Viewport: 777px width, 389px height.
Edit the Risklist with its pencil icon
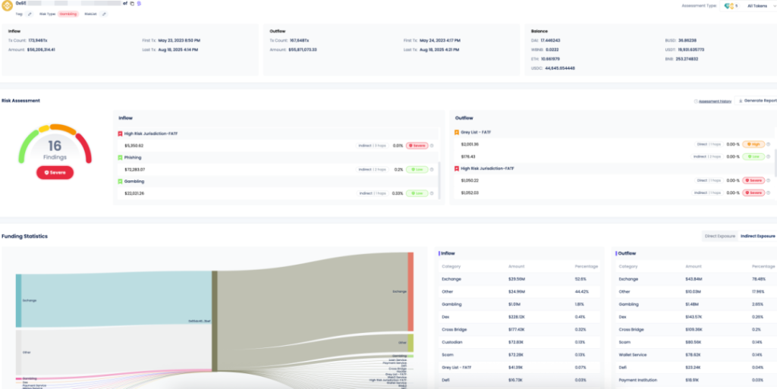[103, 14]
